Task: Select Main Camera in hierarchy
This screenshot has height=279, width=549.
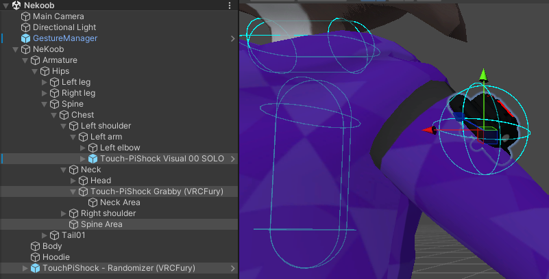Action: (x=58, y=16)
